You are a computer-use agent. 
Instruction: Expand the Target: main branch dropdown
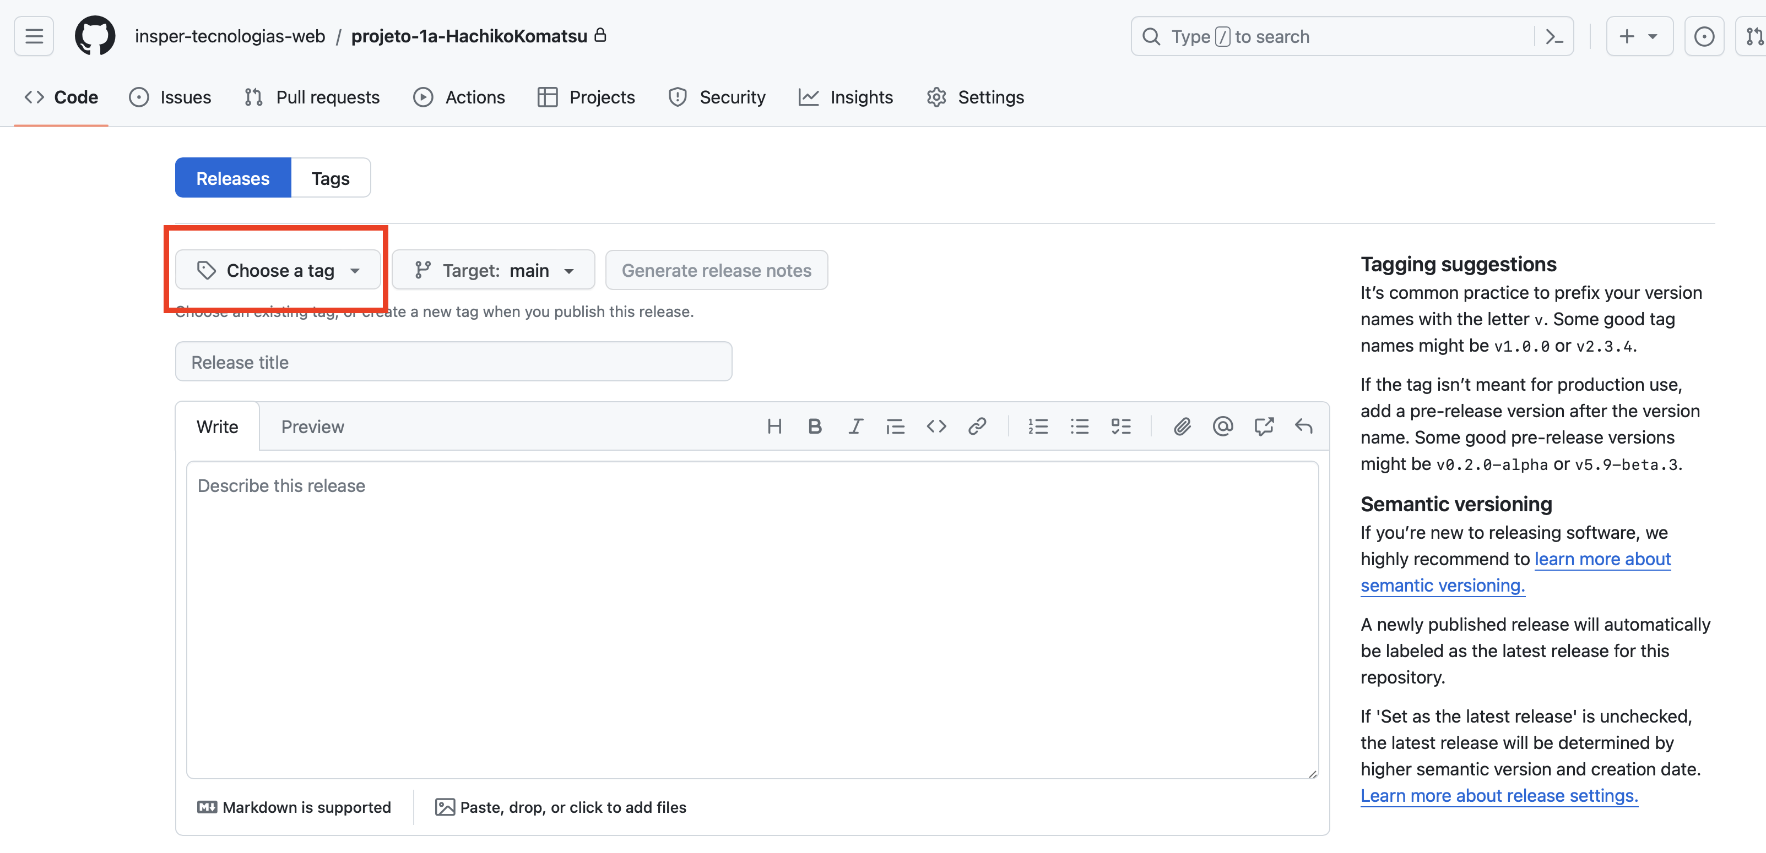493,270
